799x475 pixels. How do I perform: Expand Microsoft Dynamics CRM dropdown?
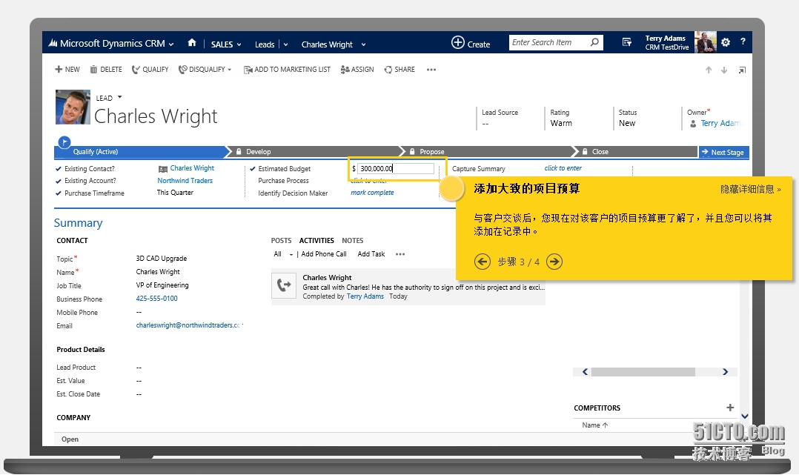coord(171,44)
